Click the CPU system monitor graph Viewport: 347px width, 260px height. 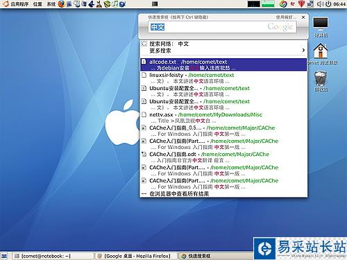click(253, 4)
